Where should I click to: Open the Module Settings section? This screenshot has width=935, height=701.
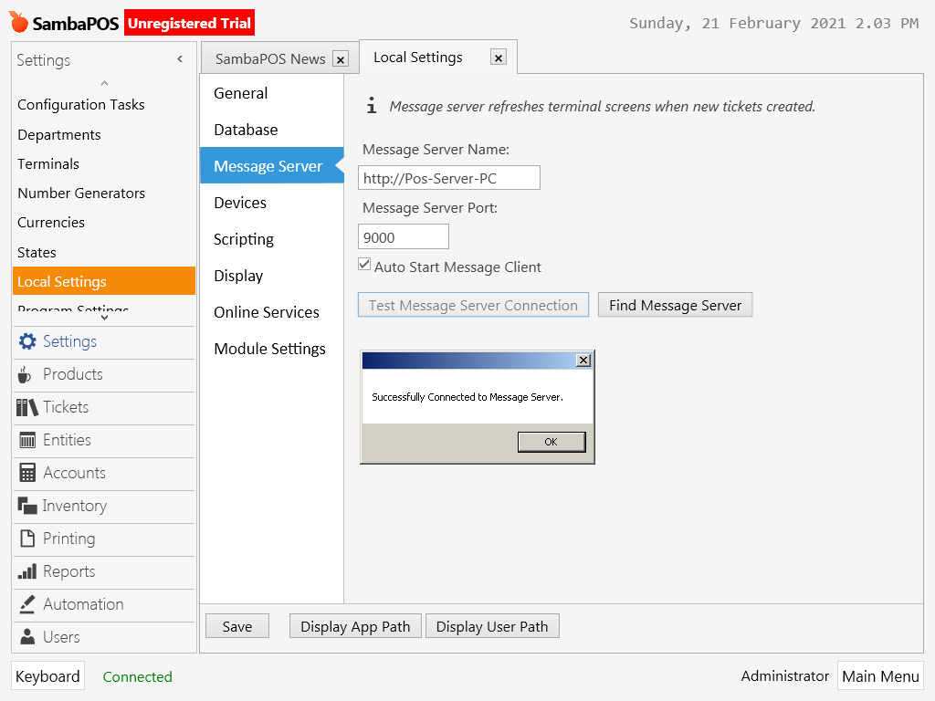[272, 349]
